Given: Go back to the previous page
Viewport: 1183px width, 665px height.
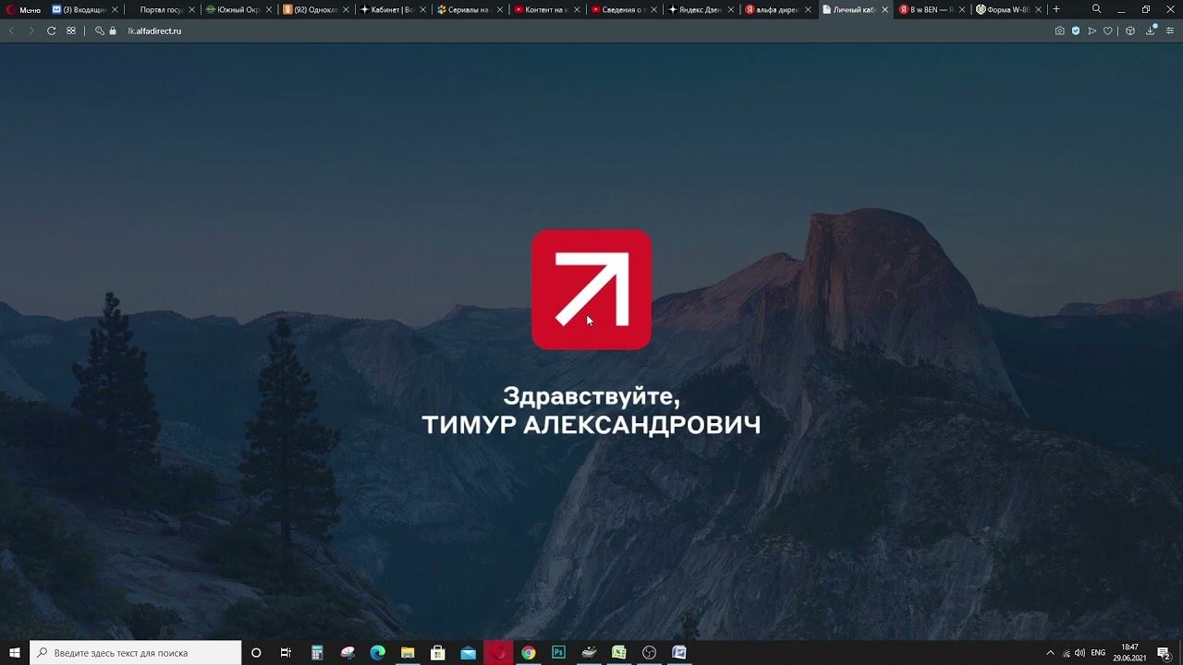Looking at the screenshot, I should (x=12, y=30).
